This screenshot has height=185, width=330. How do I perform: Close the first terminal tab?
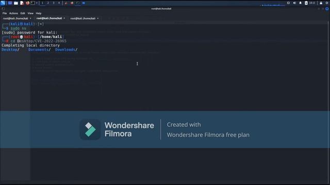(30, 18)
